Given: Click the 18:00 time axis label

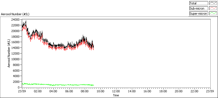Looking at the screenshot, I should 163,91.
